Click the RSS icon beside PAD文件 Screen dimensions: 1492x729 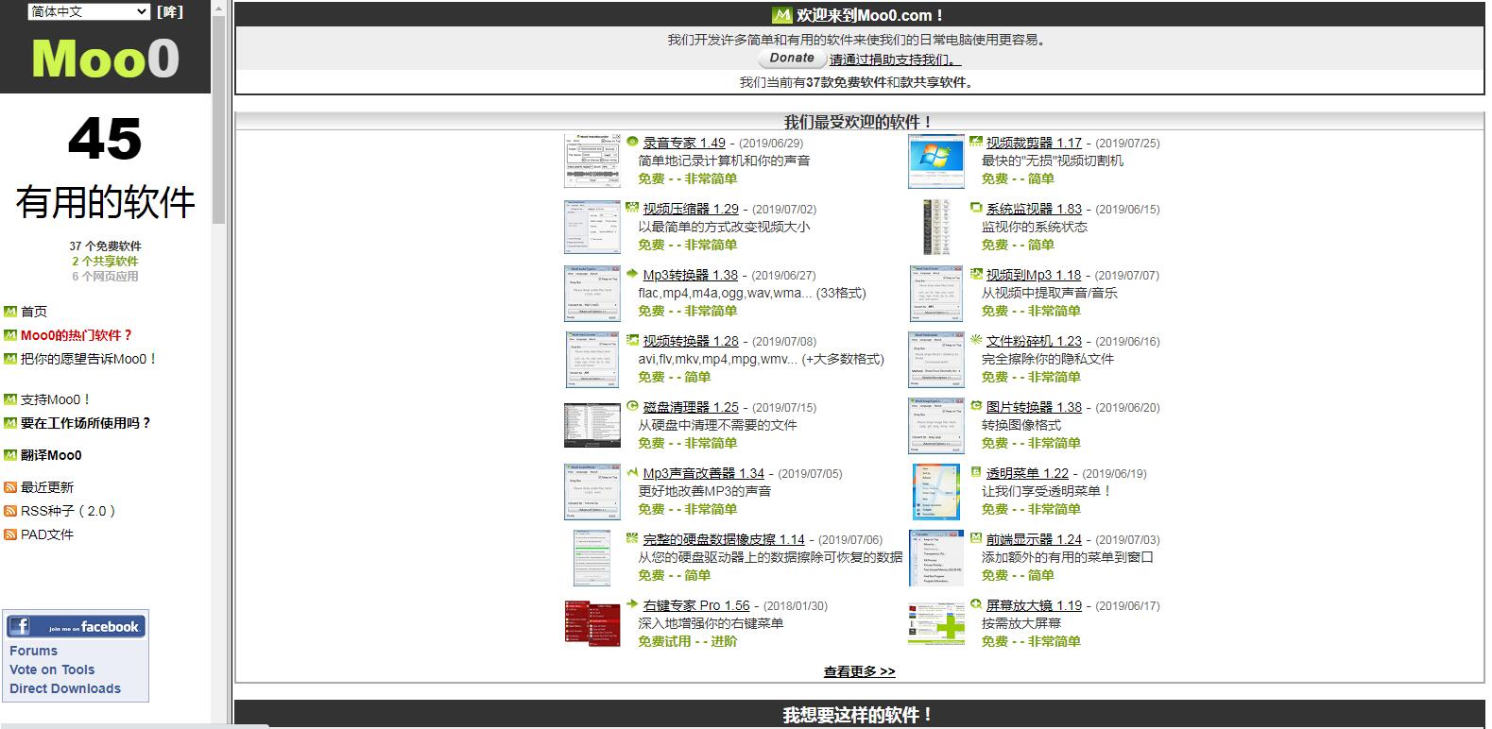click(x=10, y=534)
